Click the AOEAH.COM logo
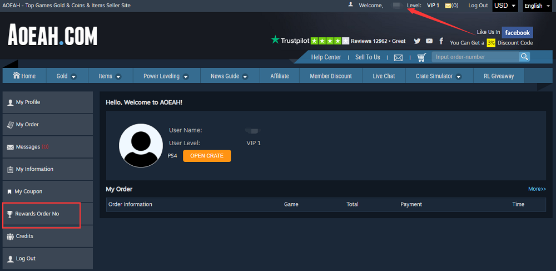This screenshot has height=271, width=556. click(52, 35)
